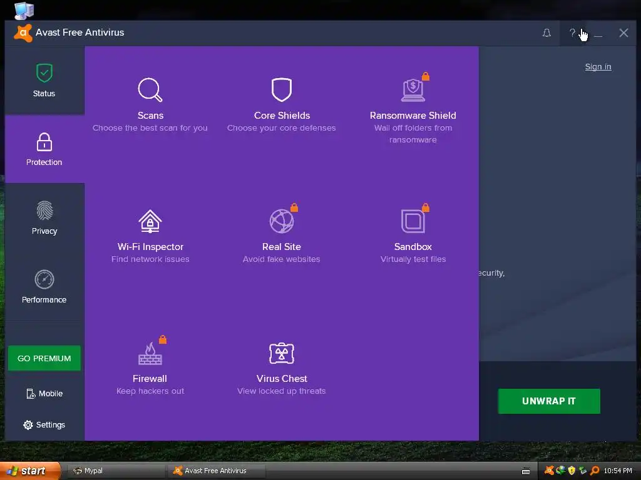This screenshot has width=641, height=480.
Task: Click the globe with green arrow tray icon
Action: click(560, 471)
